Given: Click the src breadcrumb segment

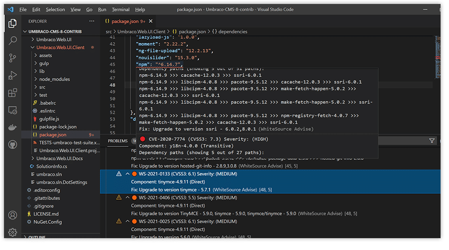Looking at the screenshot, I should point(108,32).
